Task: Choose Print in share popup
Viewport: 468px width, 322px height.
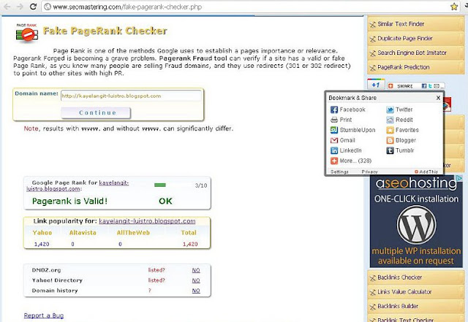Action: coord(341,120)
